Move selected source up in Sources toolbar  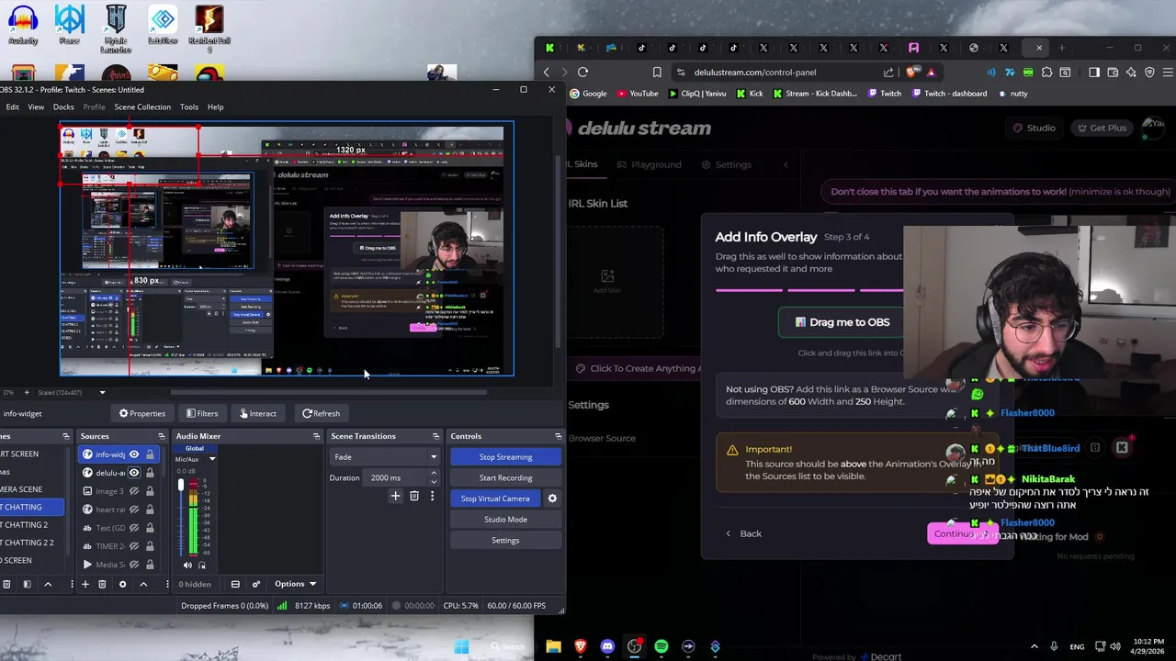click(x=143, y=584)
